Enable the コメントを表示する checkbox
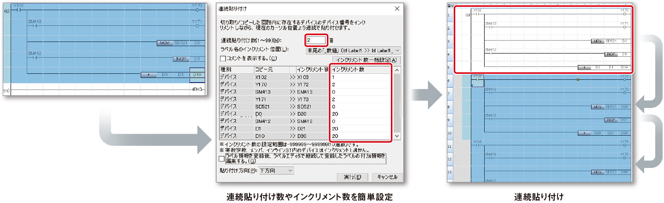This screenshot has width=664, height=203. 223,59
